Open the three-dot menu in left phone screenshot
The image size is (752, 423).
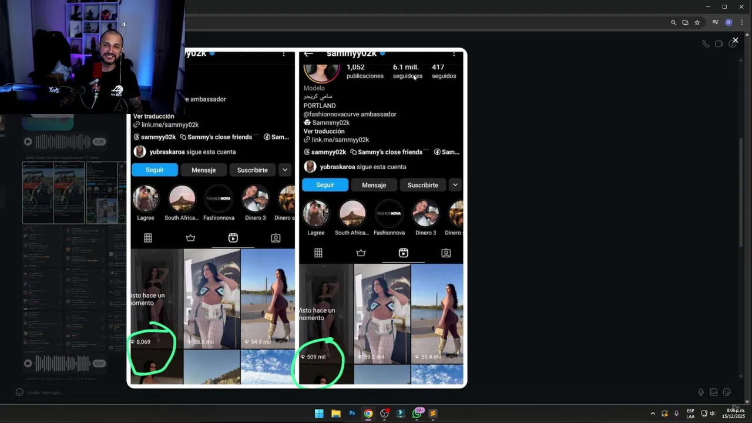pyautogui.click(x=284, y=54)
